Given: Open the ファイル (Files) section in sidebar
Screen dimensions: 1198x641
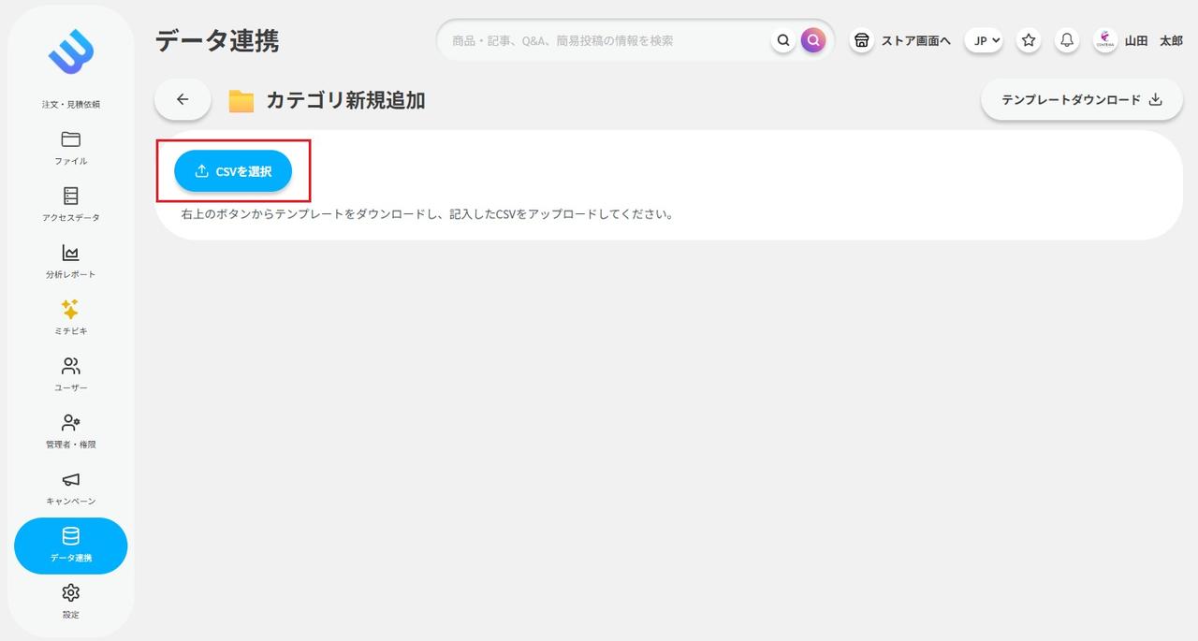Looking at the screenshot, I should point(70,148).
